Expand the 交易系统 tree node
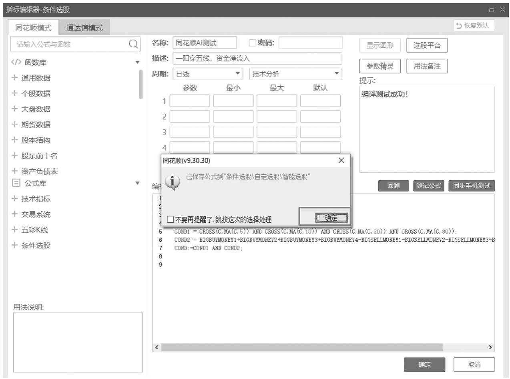The image size is (510, 379). coord(15,214)
